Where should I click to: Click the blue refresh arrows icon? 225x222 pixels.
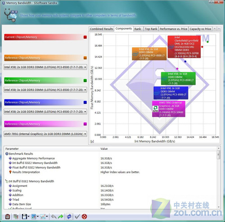pos(69,217)
